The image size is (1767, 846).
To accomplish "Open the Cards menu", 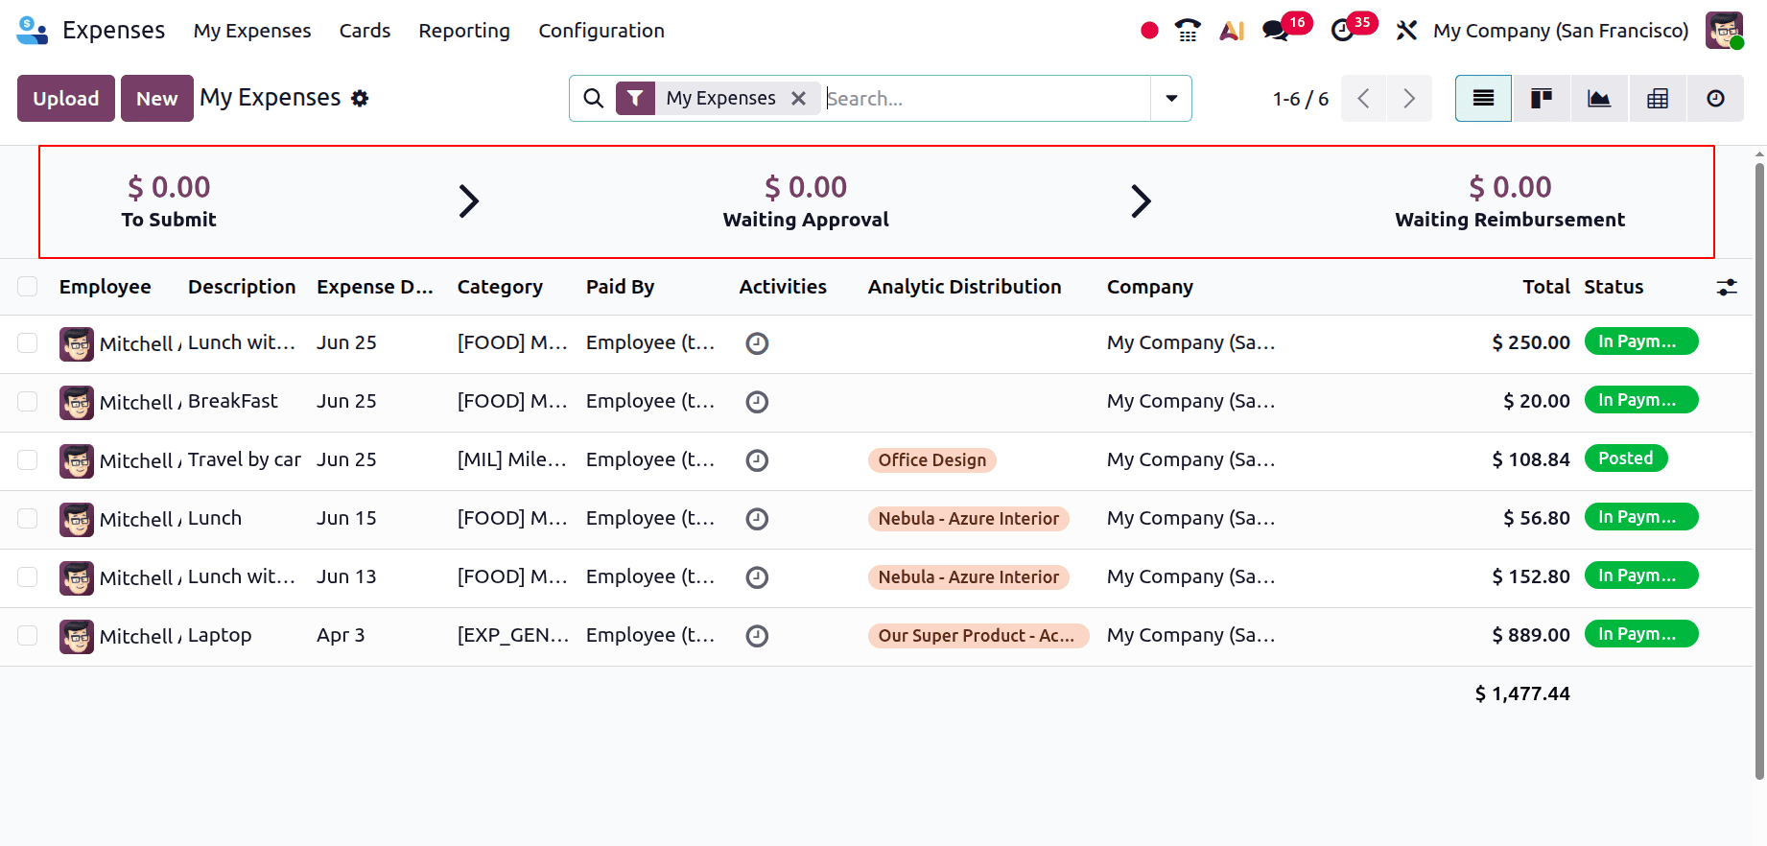I will click(365, 31).
